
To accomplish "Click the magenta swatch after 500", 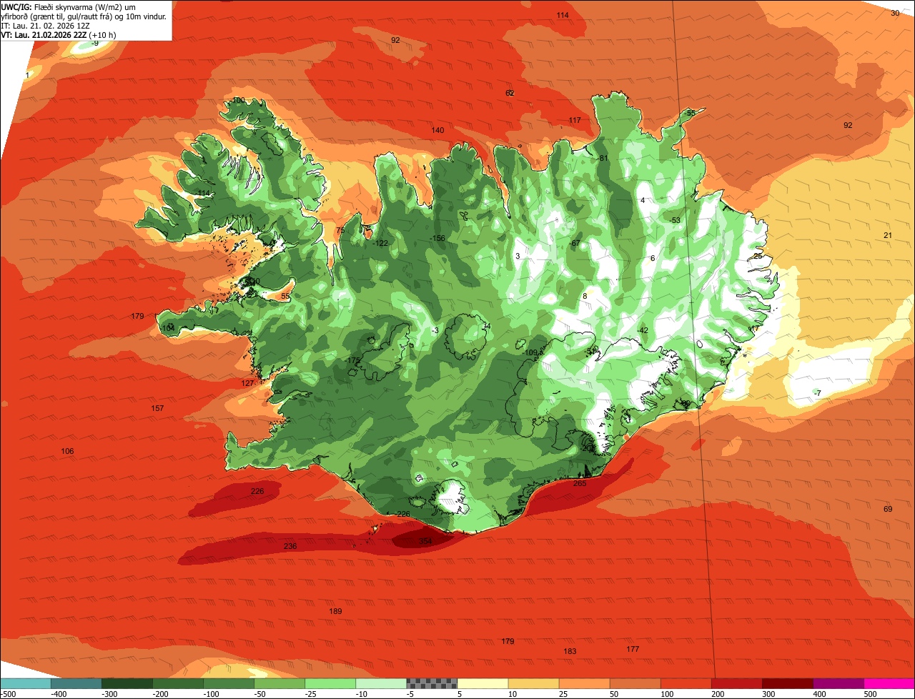I will click(889, 683).
